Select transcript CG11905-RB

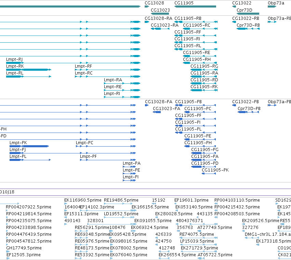(x=188, y=18)
